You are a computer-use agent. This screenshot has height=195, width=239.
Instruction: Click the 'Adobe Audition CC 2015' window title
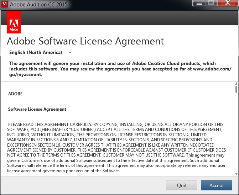tap(39, 4)
